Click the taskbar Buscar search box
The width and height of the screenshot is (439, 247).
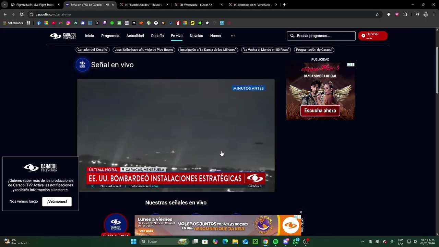tap(164, 242)
